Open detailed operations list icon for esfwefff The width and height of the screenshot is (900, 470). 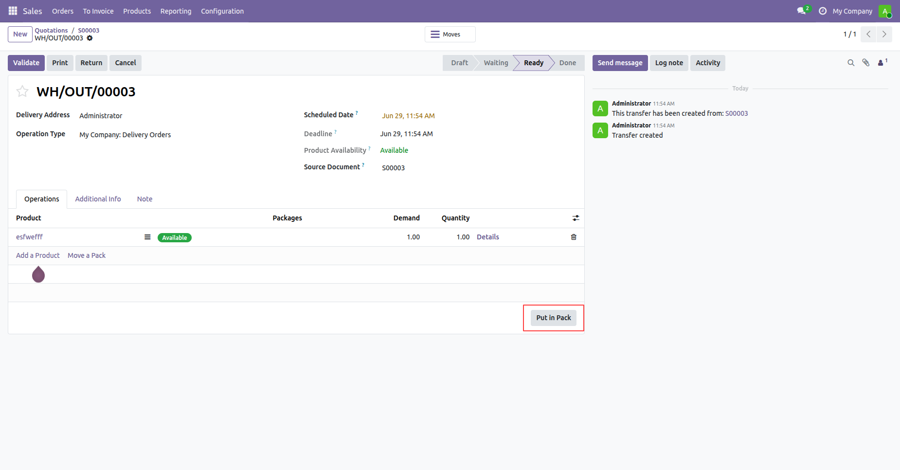tap(147, 237)
